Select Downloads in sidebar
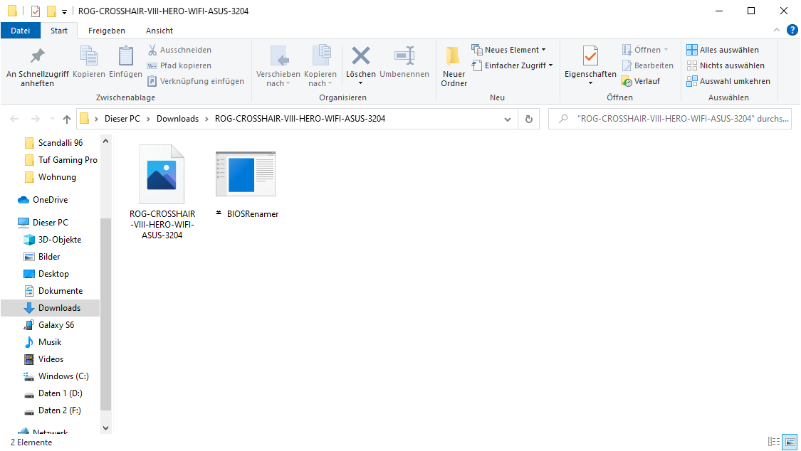This screenshot has width=801, height=451. (50, 307)
